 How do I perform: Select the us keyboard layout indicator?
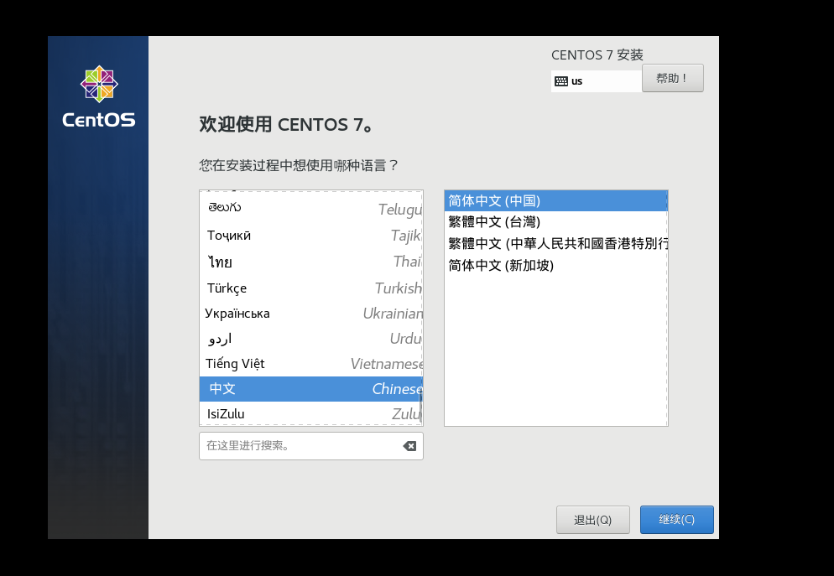pos(597,81)
